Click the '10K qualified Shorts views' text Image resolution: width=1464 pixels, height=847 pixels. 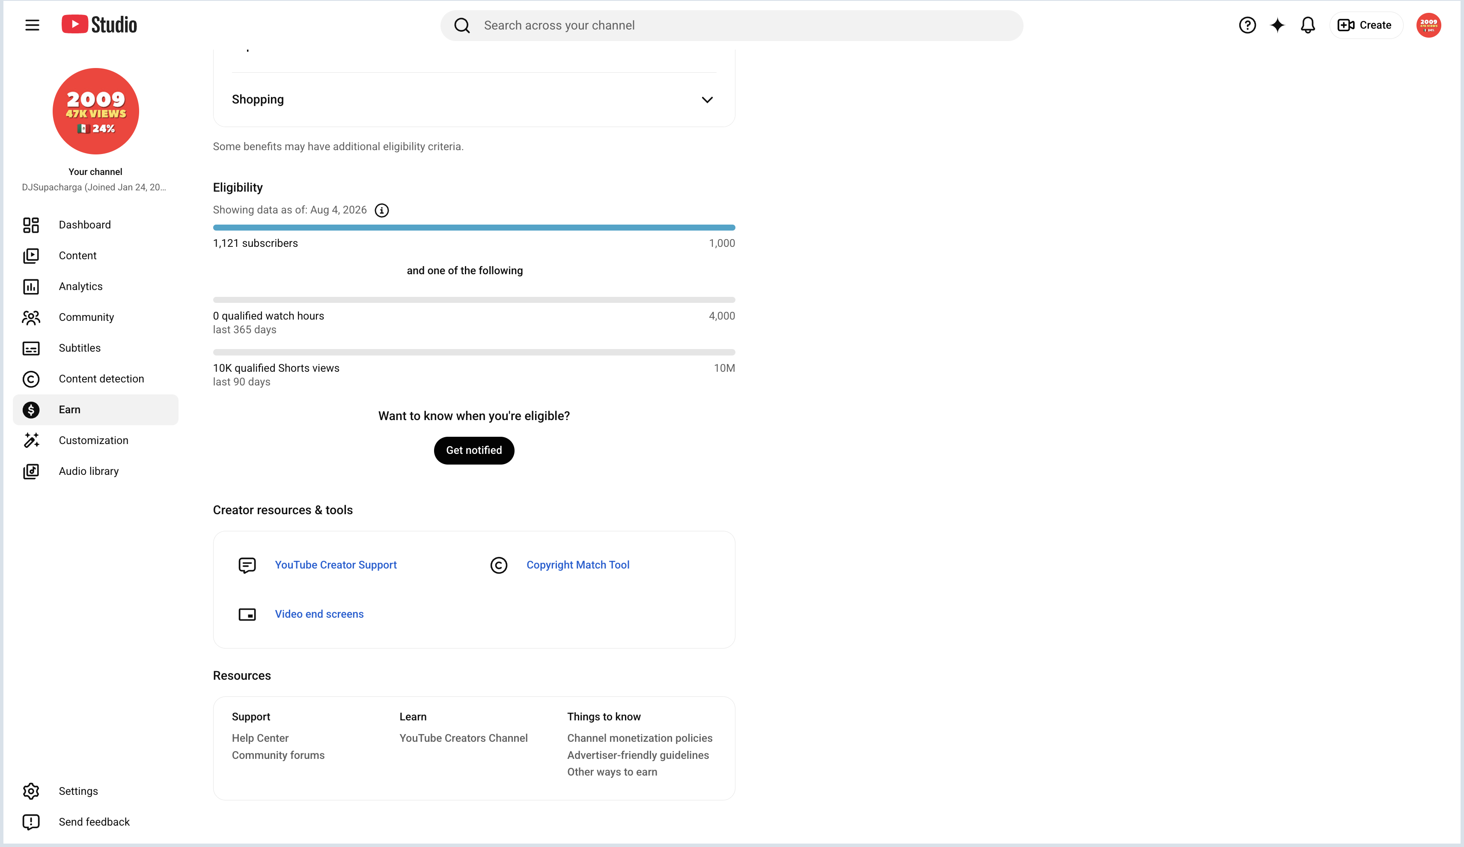(276, 368)
